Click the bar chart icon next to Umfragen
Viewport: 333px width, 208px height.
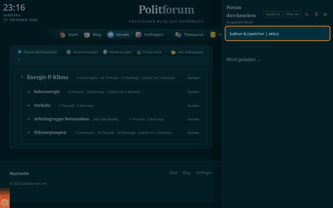138,35
